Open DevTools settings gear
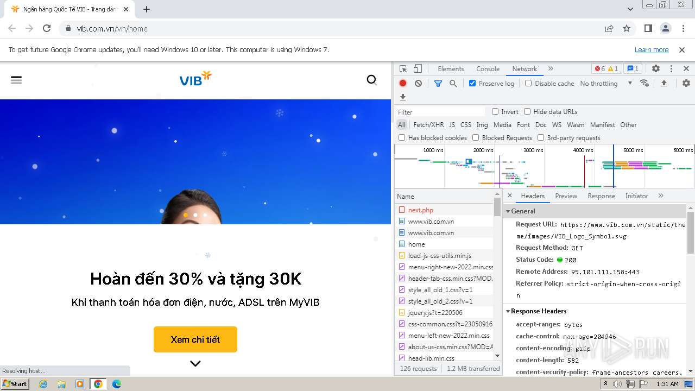 [656, 69]
